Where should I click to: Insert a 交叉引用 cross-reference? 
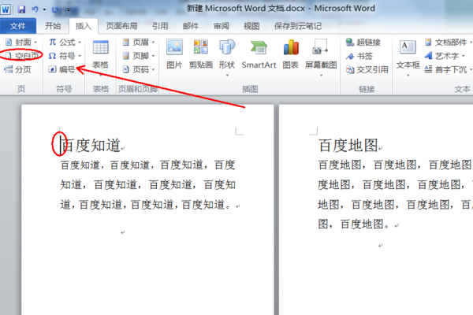pyautogui.click(x=367, y=69)
